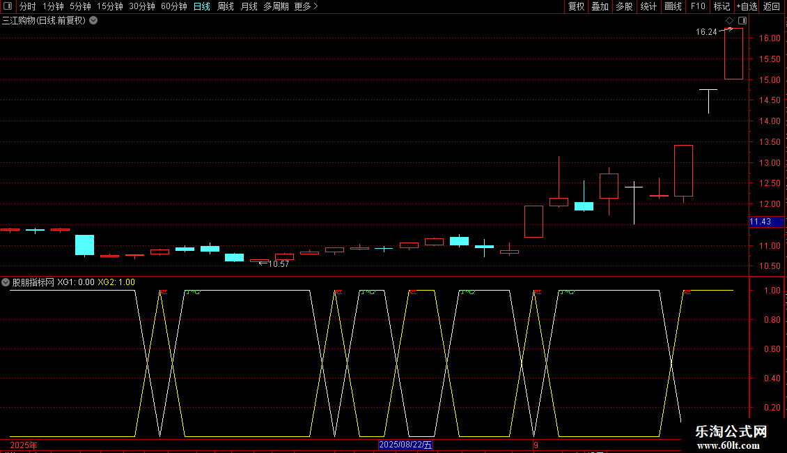The image size is (787, 453).
Task: Expand the 股朋指标网 indicator menu arrow
Action: (6, 282)
